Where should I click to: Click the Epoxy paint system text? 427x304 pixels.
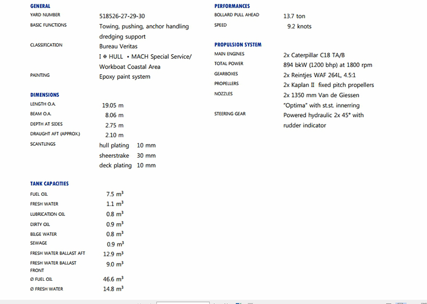124,77
